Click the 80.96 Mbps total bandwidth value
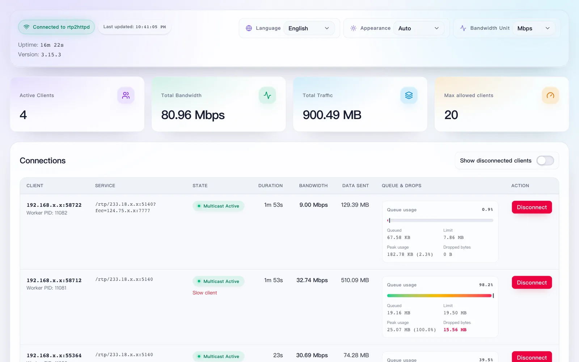 point(193,115)
